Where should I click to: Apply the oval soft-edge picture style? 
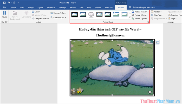click(x=91, y=15)
